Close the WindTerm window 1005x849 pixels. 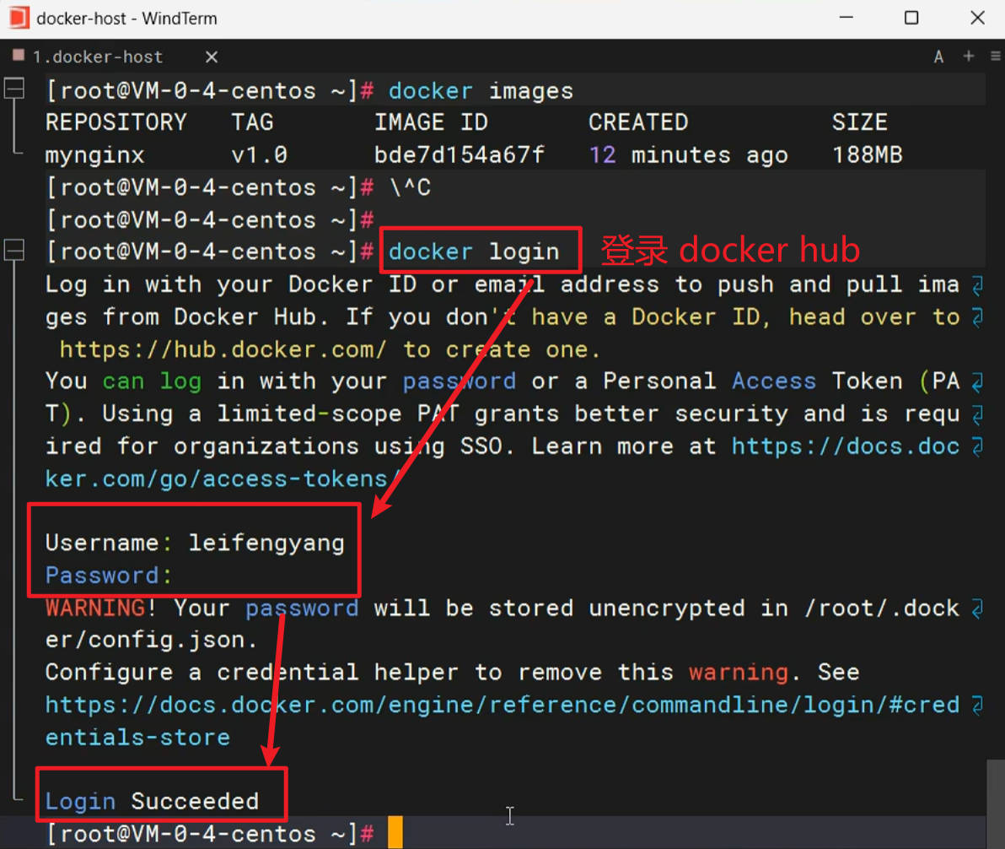click(x=977, y=18)
